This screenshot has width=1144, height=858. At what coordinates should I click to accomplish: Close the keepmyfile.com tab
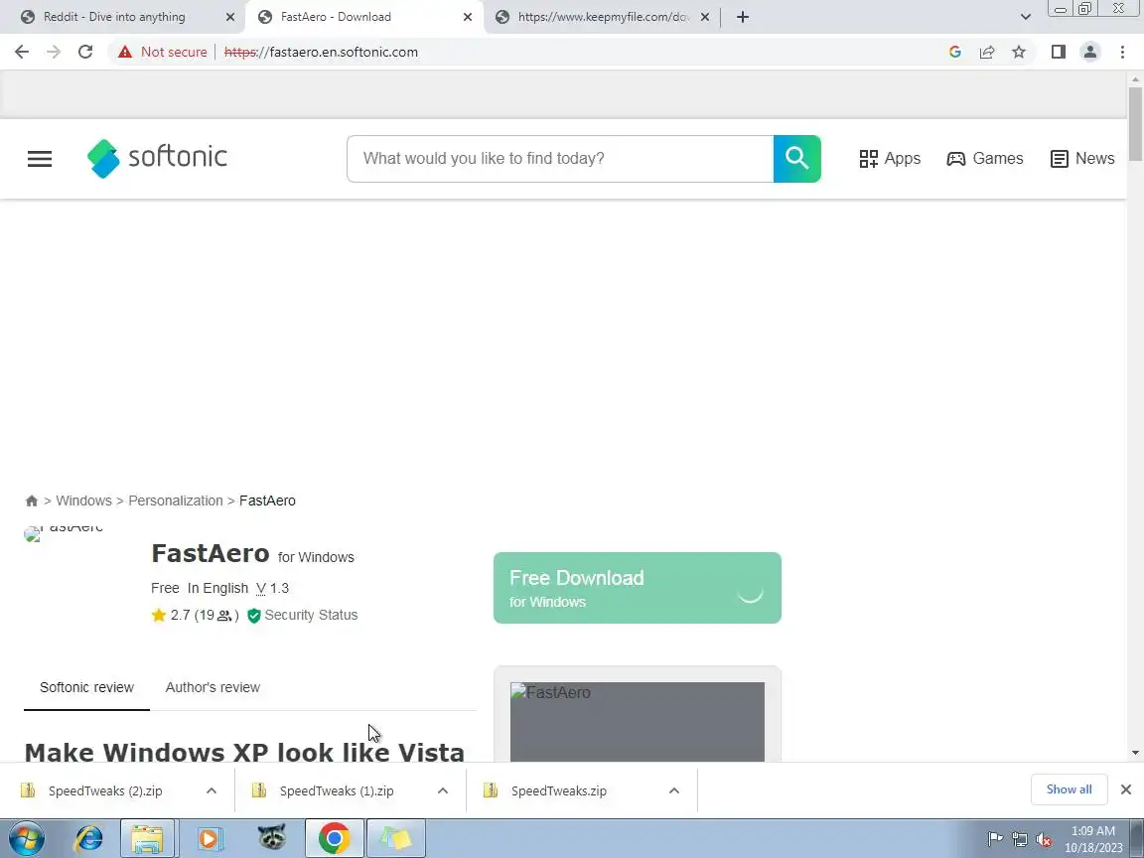(705, 17)
